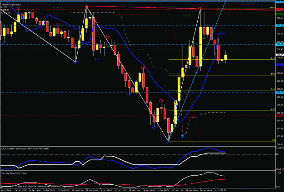This screenshot has width=284, height=192.
Task: Click the cyan star signal marker
Action: [x=204, y=38]
